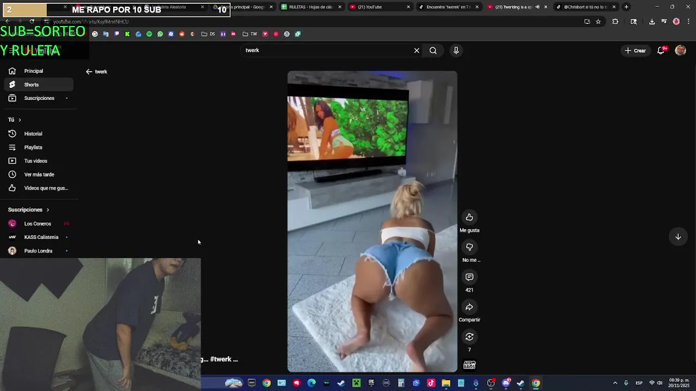Open the Kick bookmark icon
696x391 pixels.
point(127,34)
